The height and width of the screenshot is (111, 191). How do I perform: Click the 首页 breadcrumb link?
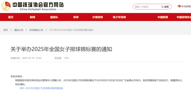(x=6, y=30)
